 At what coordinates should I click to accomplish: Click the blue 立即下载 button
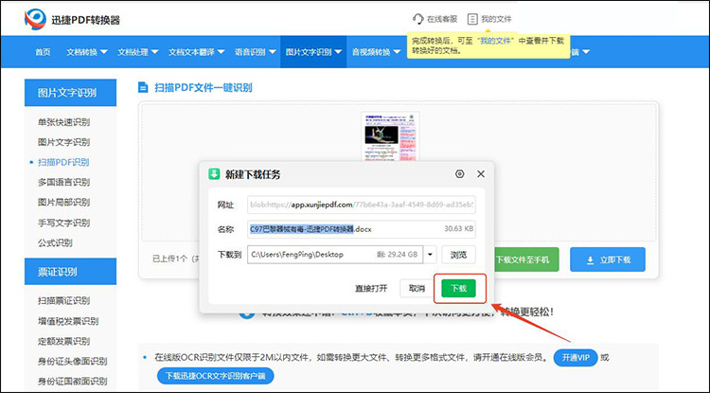click(608, 259)
